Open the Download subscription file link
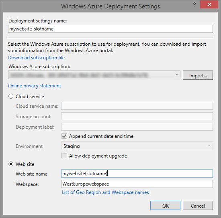221x218 pixels. (x=36, y=58)
